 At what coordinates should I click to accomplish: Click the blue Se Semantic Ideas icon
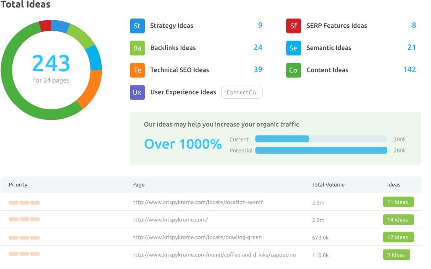click(x=293, y=48)
